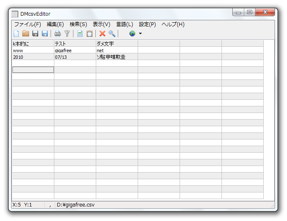Open the ヘルプ(H) menu
Viewport: 287px width, 221px height.
[x=173, y=24]
